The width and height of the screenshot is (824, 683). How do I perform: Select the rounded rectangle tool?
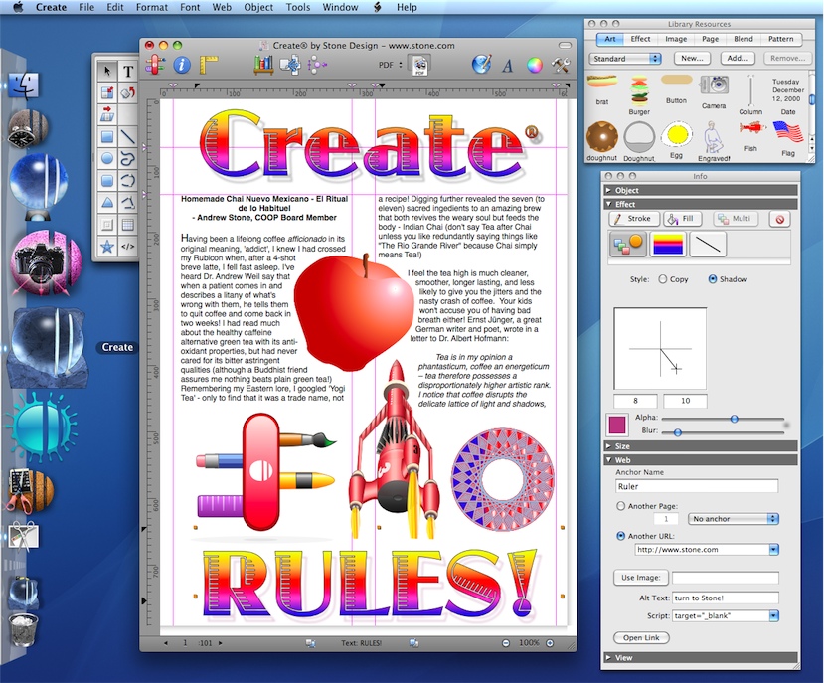pyautogui.click(x=107, y=180)
